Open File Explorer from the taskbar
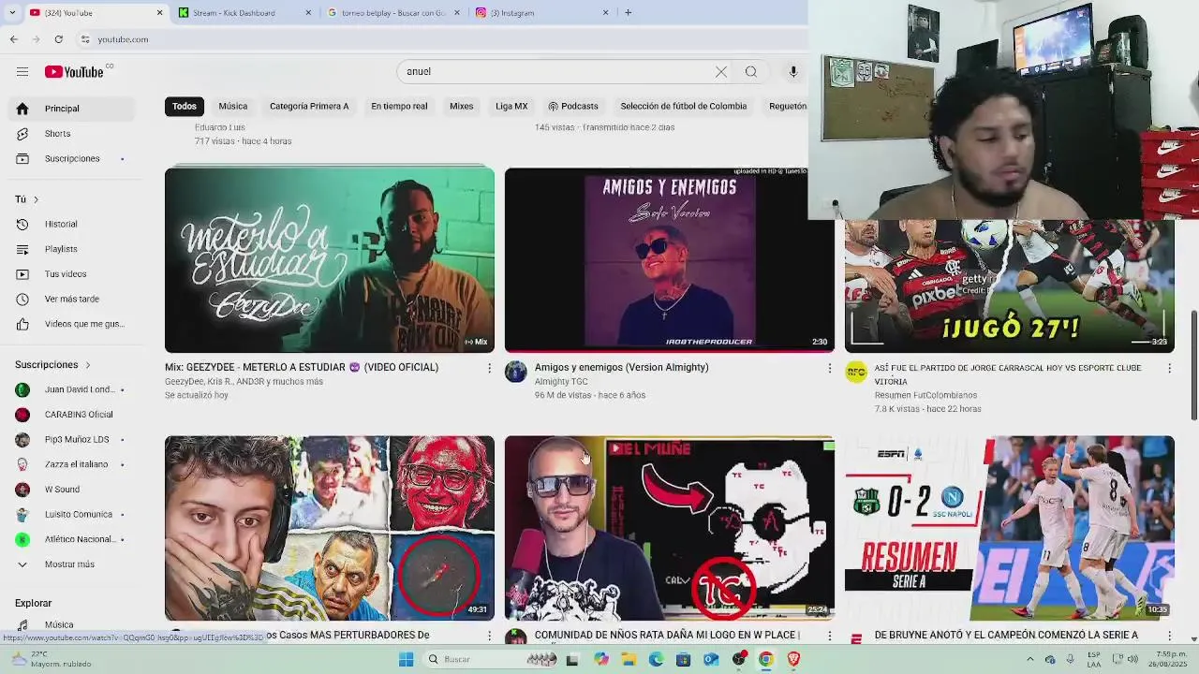 [629, 659]
